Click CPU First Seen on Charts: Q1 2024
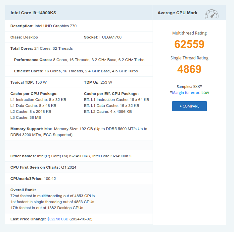Screen dimensions: 234x232 43,167
